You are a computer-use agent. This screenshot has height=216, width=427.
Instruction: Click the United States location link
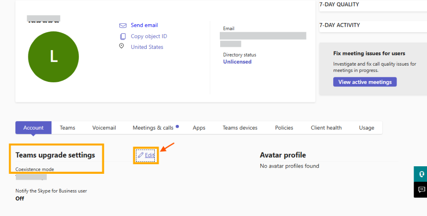tap(147, 47)
